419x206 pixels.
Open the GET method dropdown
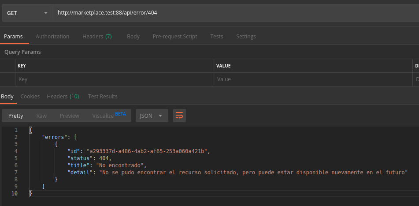point(27,13)
